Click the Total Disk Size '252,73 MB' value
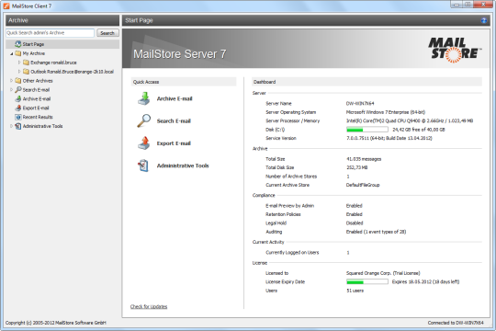496x331 pixels. pyautogui.click(x=356, y=167)
